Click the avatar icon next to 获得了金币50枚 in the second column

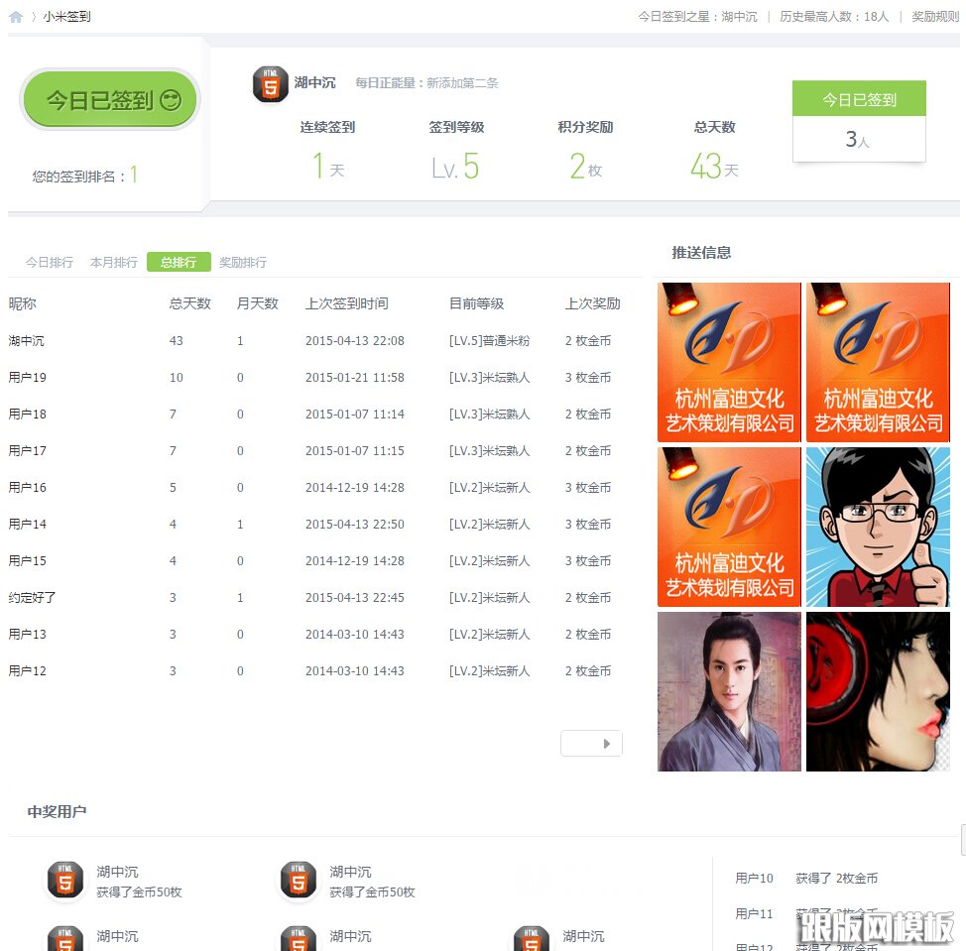click(x=298, y=880)
